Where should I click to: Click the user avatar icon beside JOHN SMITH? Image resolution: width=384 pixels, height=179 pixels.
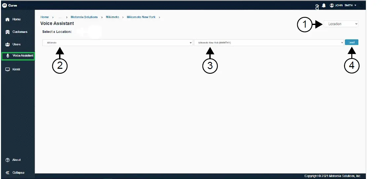pyautogui.click(x=332, y=5)
